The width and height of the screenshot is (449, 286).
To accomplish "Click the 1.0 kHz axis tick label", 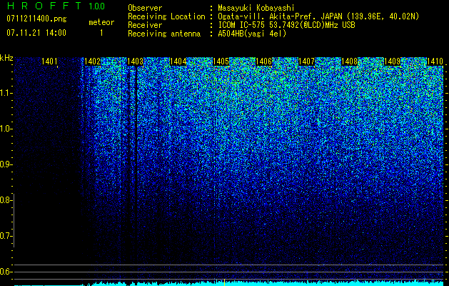I will point(6,129).
